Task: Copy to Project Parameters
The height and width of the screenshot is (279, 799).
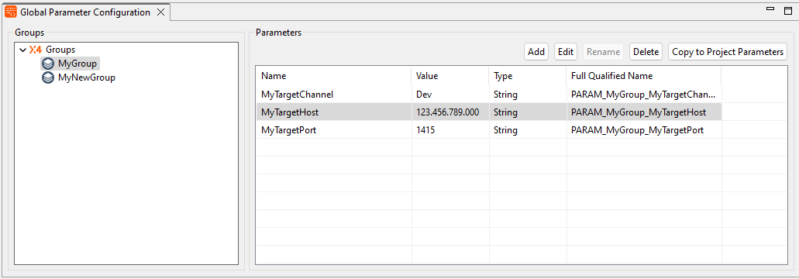Action: 728,51
